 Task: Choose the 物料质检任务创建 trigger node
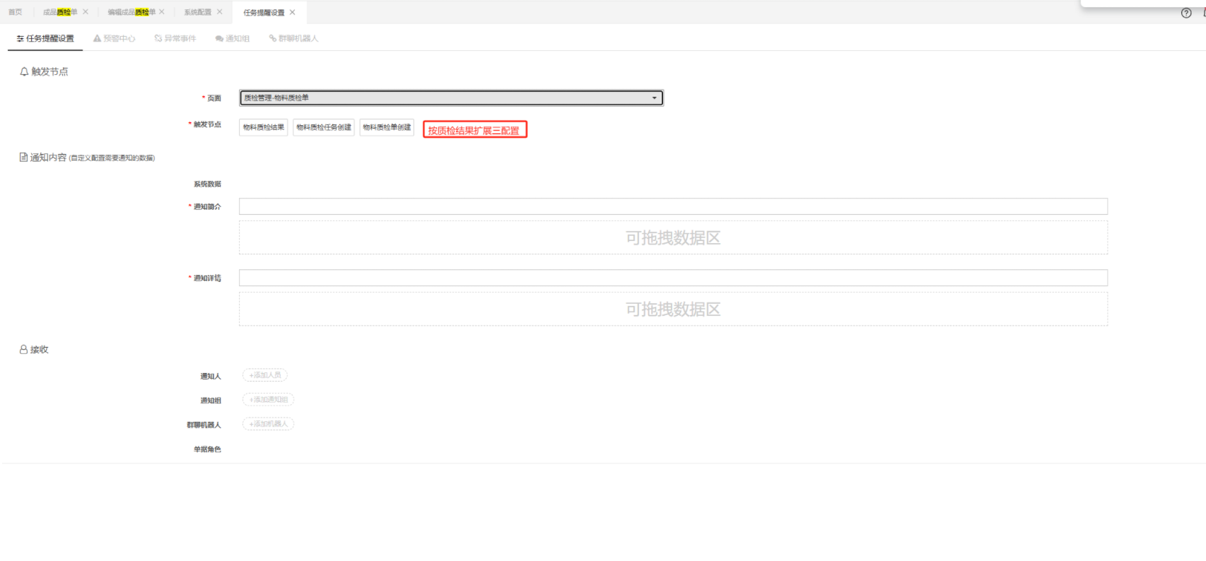pyautogui.click(x=324, y=128)
